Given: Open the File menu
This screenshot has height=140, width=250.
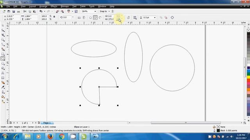Looking at the screenshot, I should [x=8, y=6].
